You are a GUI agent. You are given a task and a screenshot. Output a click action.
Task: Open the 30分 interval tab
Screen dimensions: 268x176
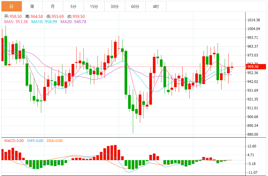[115, 6]
